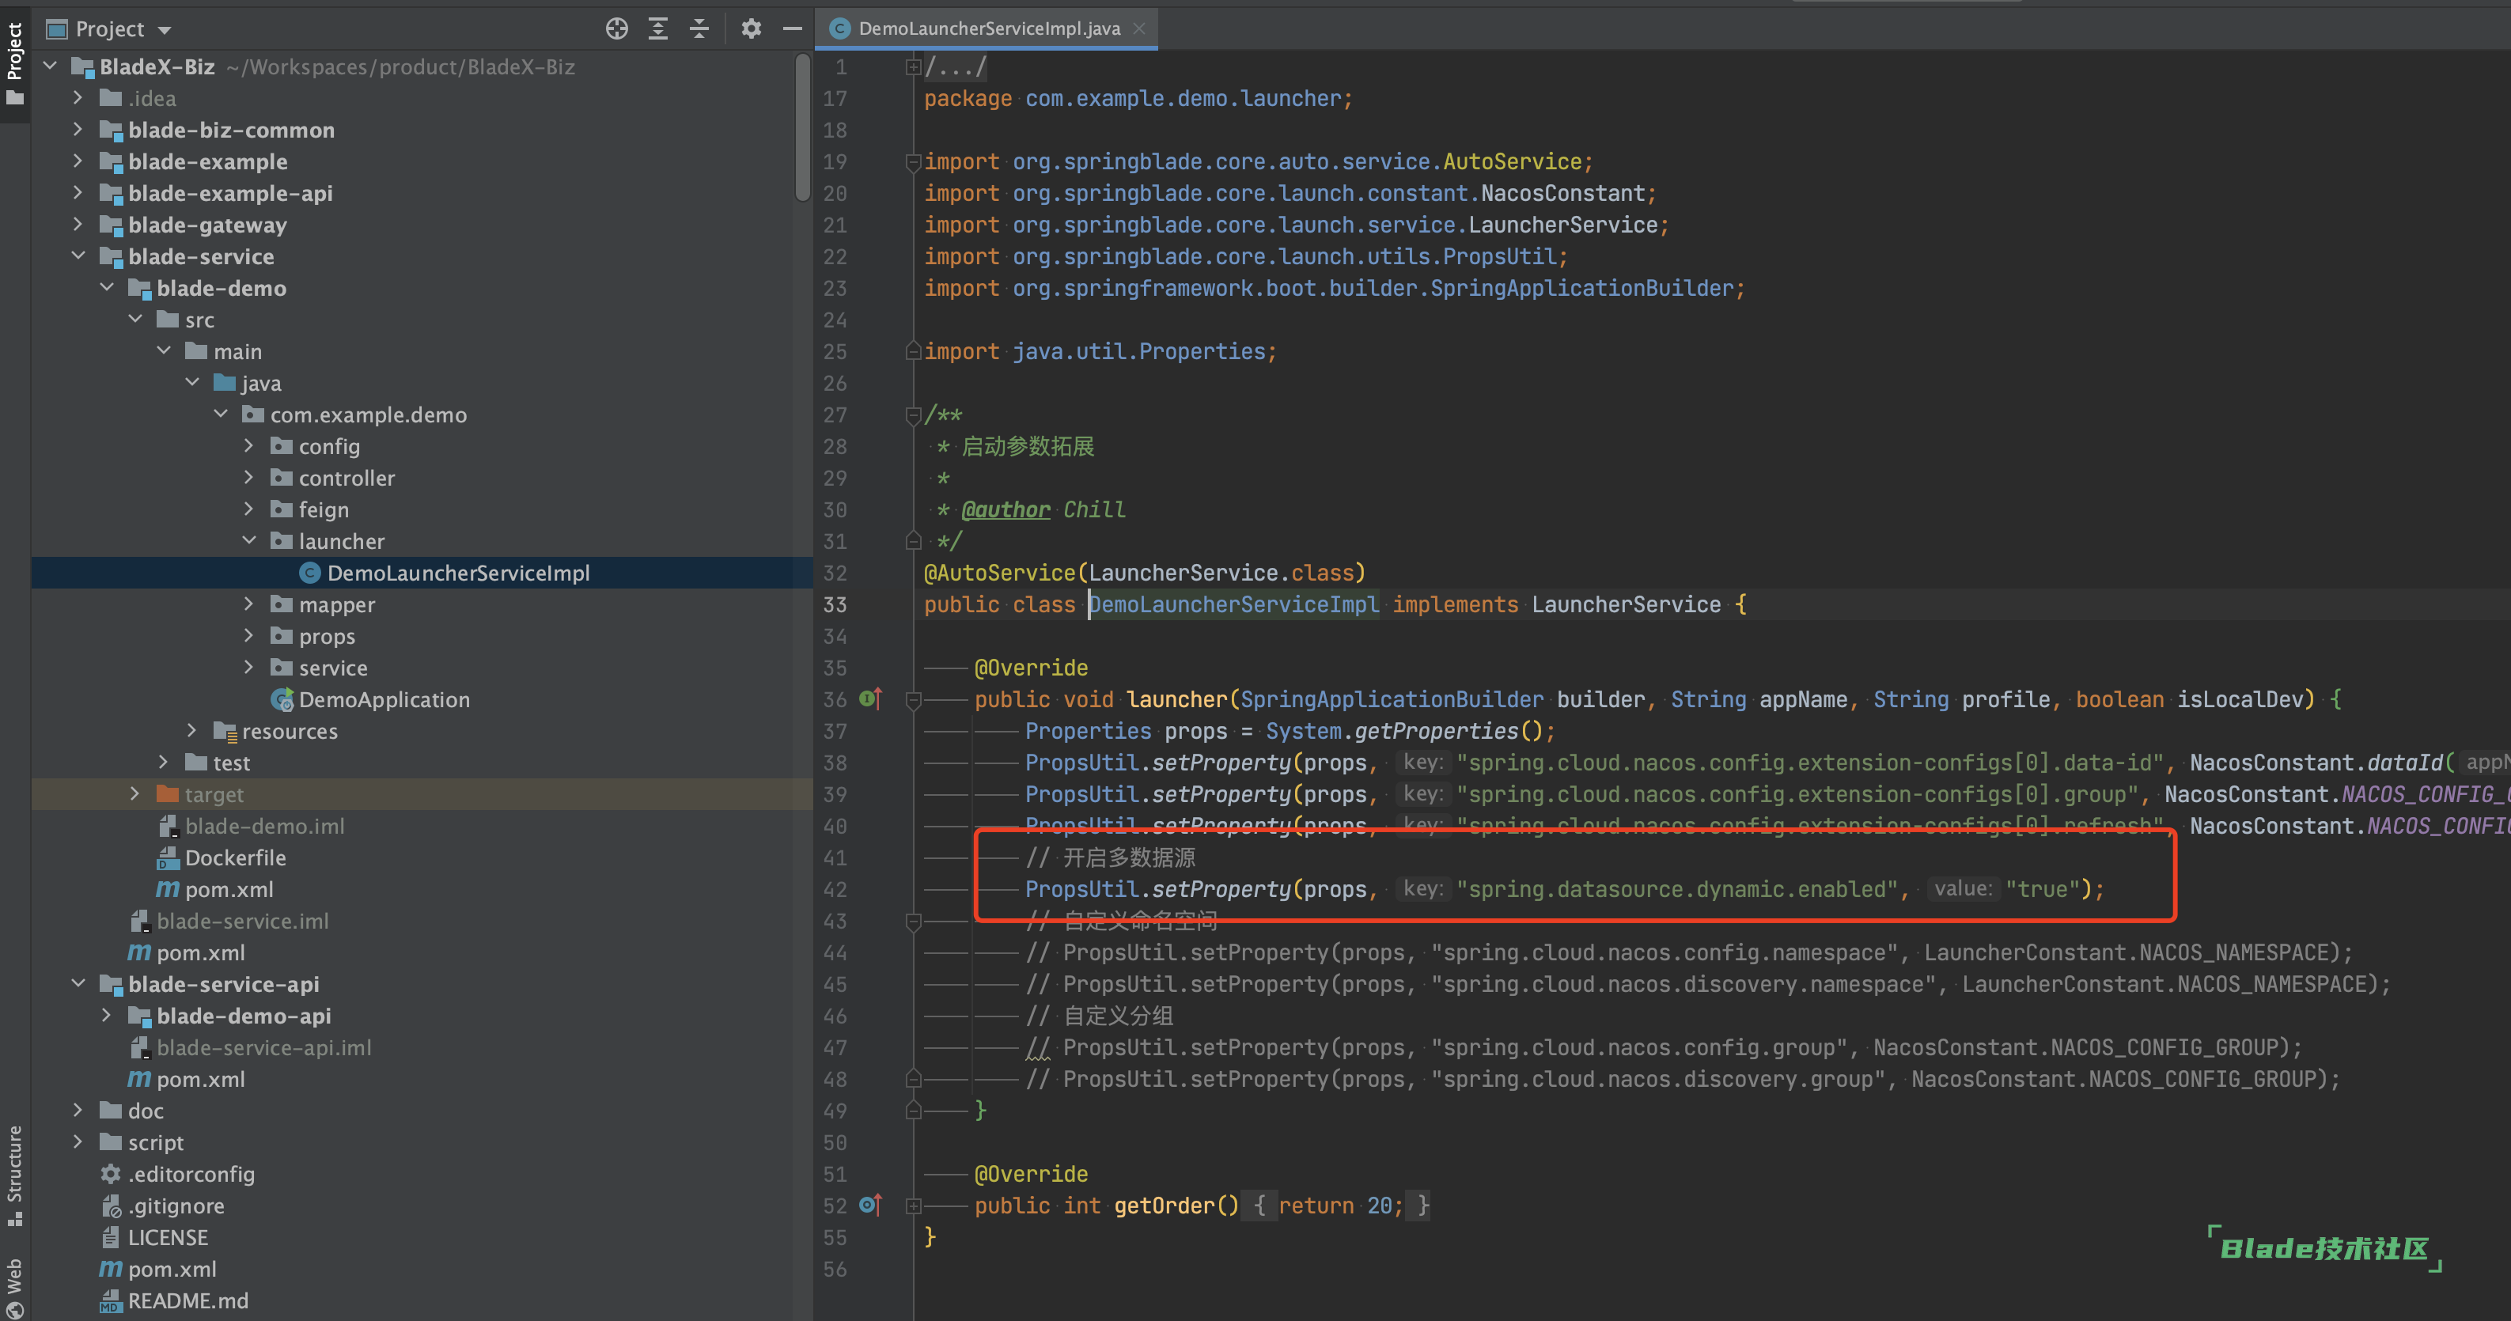The width and height of the screenshot is (2511, 1321).
Task: Expand the blade-example module
Action: point(78,162)
